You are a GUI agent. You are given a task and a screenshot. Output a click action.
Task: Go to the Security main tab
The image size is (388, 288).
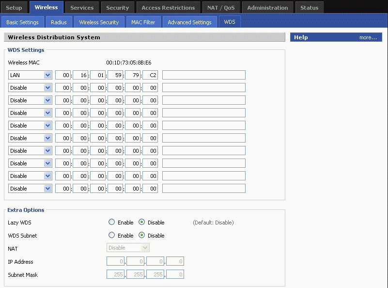118,8
